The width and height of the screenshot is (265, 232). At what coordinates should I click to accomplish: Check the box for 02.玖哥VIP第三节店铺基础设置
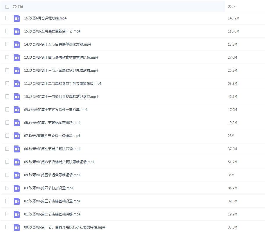[7, 201]
